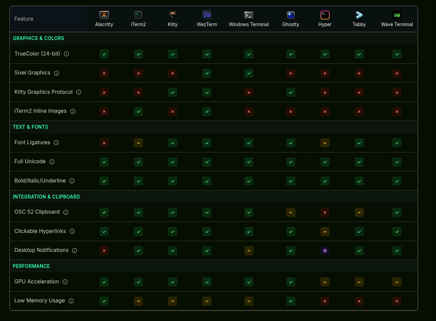Image resolution: width=436 pixels, height=321 pixels.
Task: Click Windows Terminal's green check for Sixel Graphics
Action: (249, 73)
